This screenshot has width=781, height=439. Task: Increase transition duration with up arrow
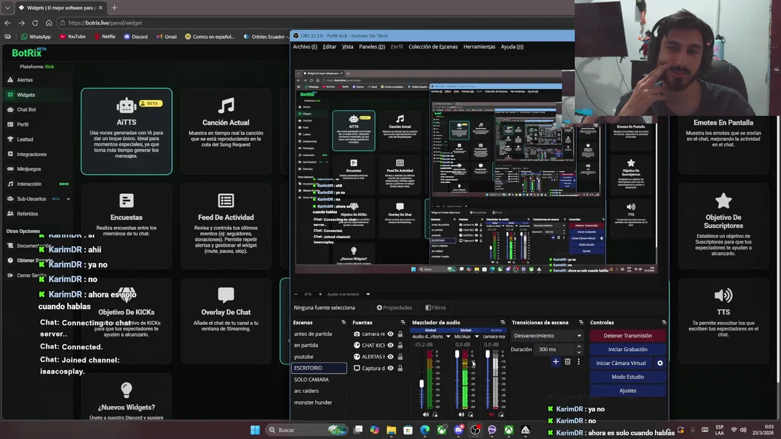point(579,347)
